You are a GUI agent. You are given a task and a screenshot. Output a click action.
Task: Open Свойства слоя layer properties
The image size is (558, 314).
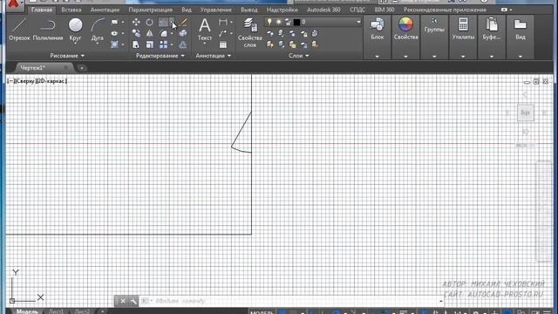pyautogui.click(x=250, y=33)
